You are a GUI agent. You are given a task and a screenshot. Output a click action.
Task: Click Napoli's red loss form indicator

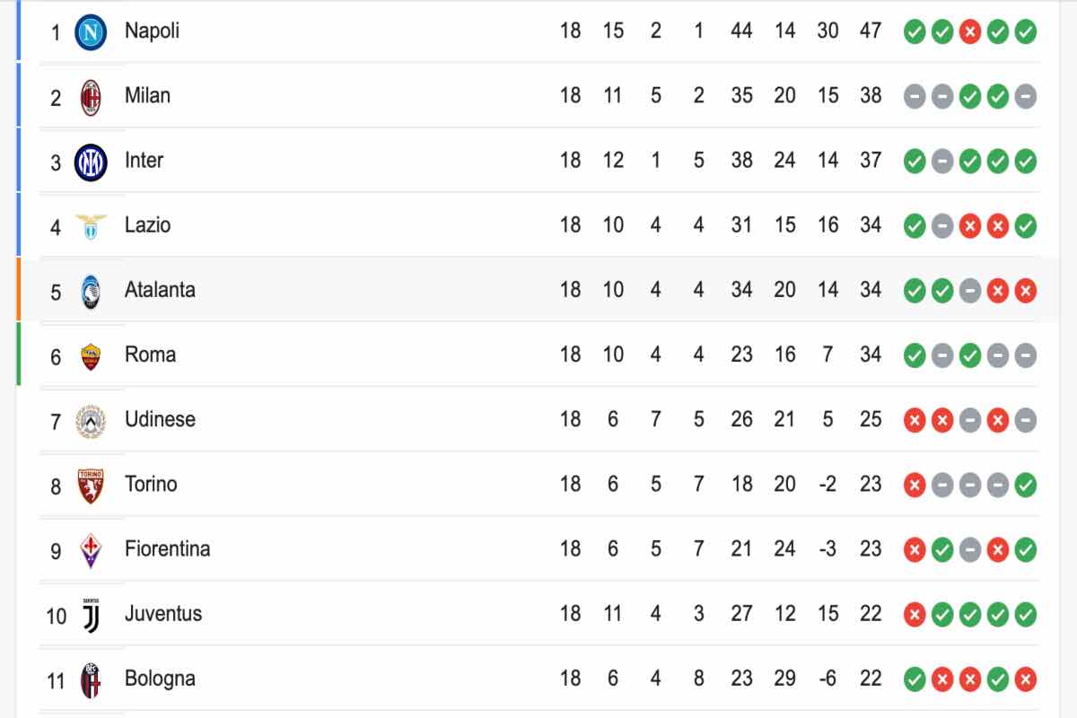click(x=969, y=32)
